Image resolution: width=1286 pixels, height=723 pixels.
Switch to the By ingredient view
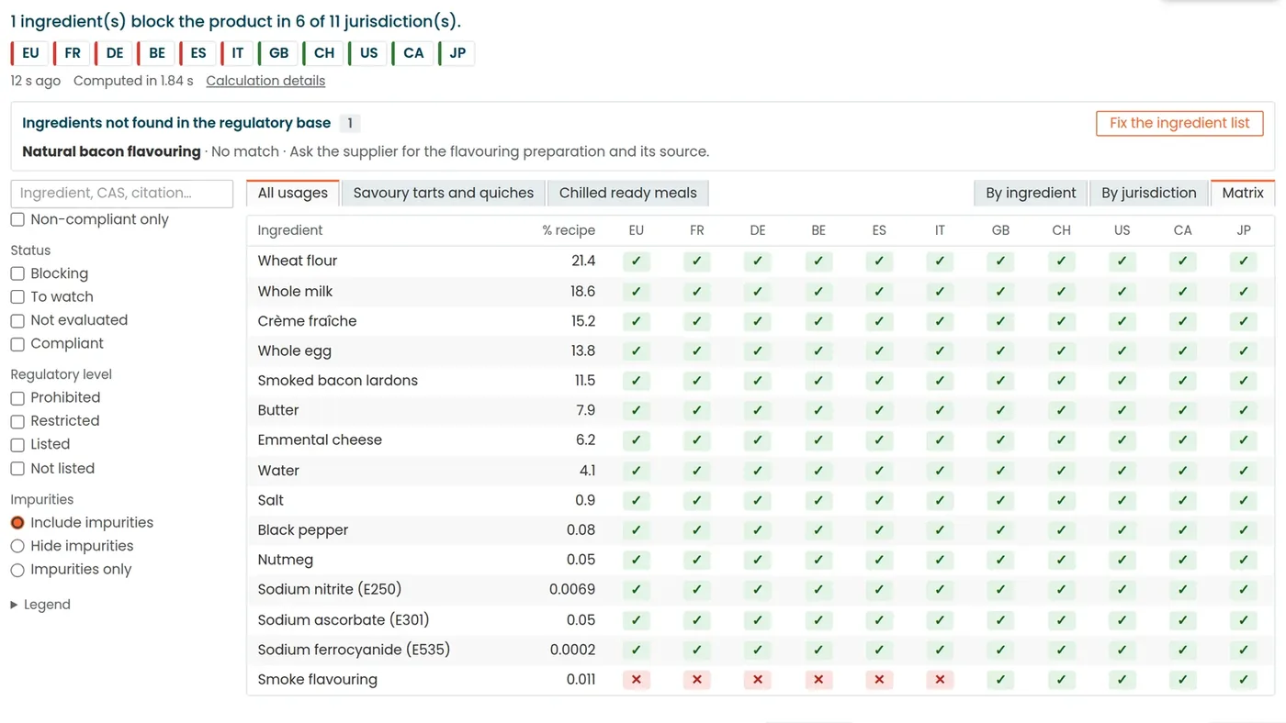[x=1031, y=193]
